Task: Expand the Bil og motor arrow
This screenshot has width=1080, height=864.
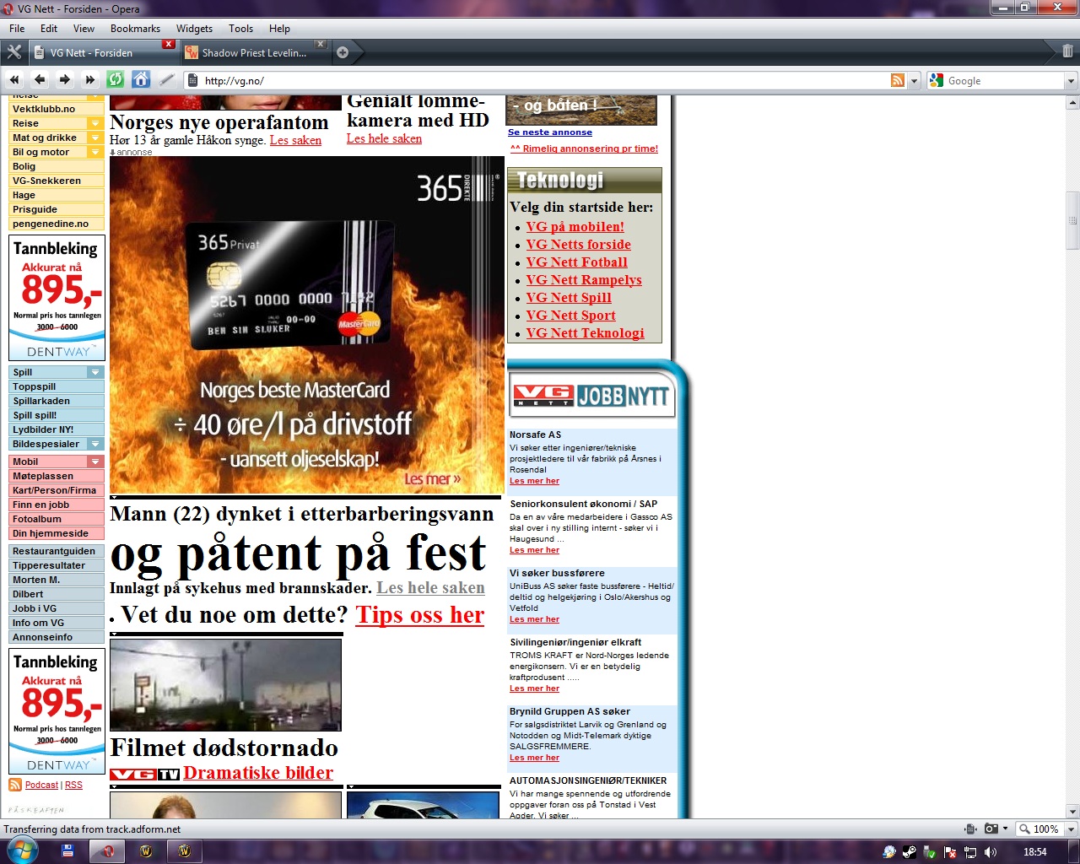Action: click(94, 152)
